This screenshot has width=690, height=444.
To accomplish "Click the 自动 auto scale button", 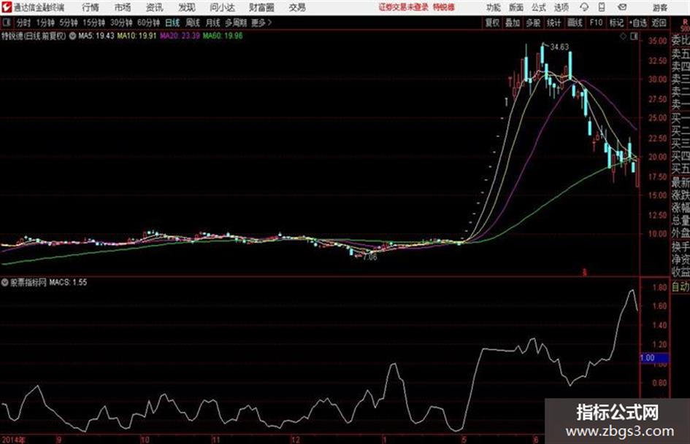I will click(681, 287).
